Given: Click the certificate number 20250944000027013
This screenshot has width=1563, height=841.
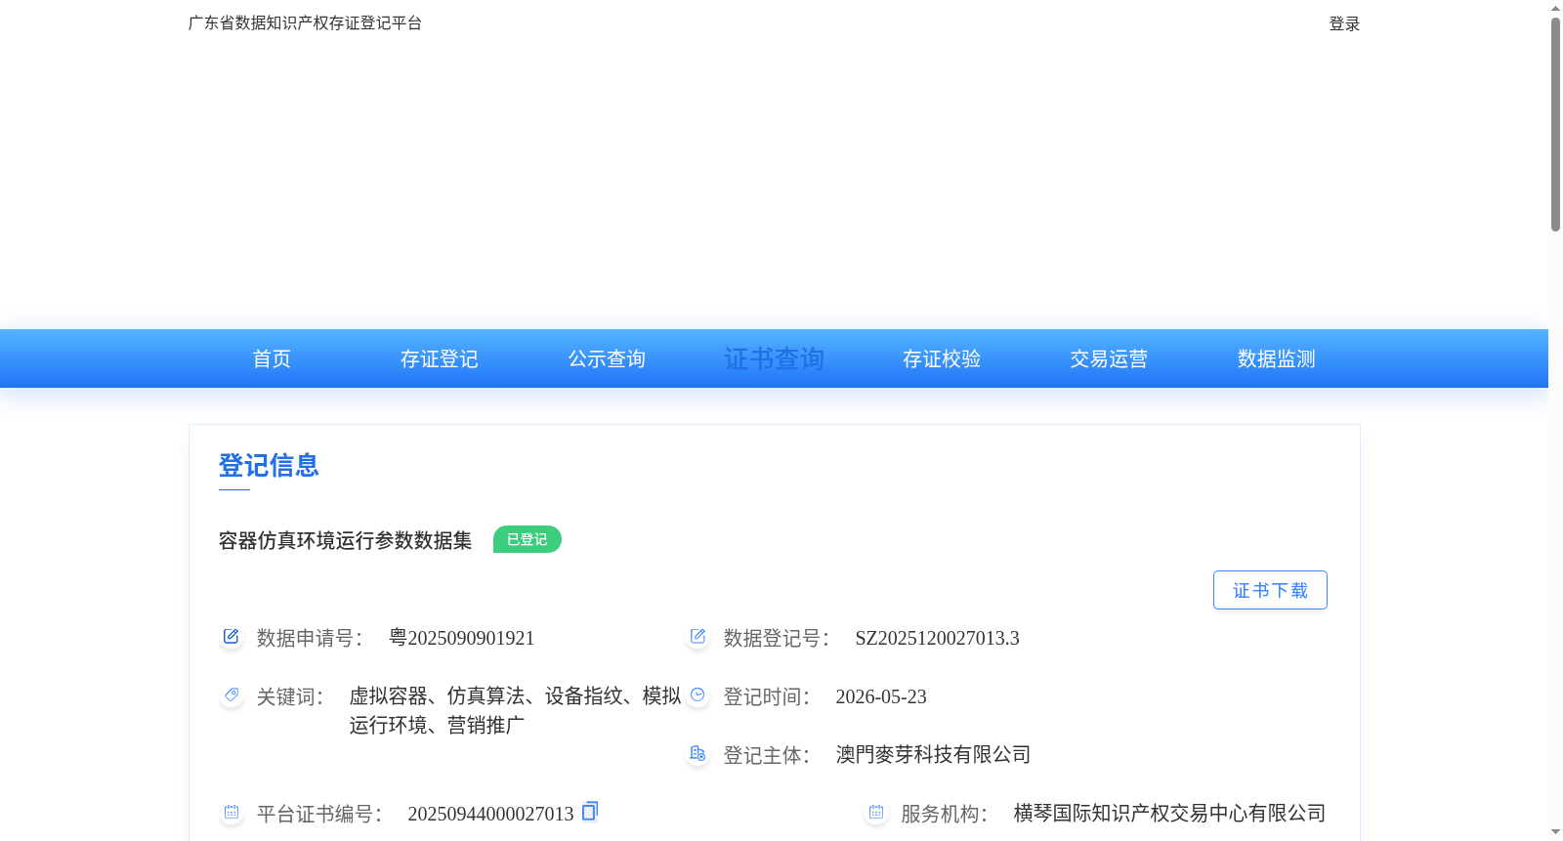Looking at the screenshot, I should pos(490,814).
